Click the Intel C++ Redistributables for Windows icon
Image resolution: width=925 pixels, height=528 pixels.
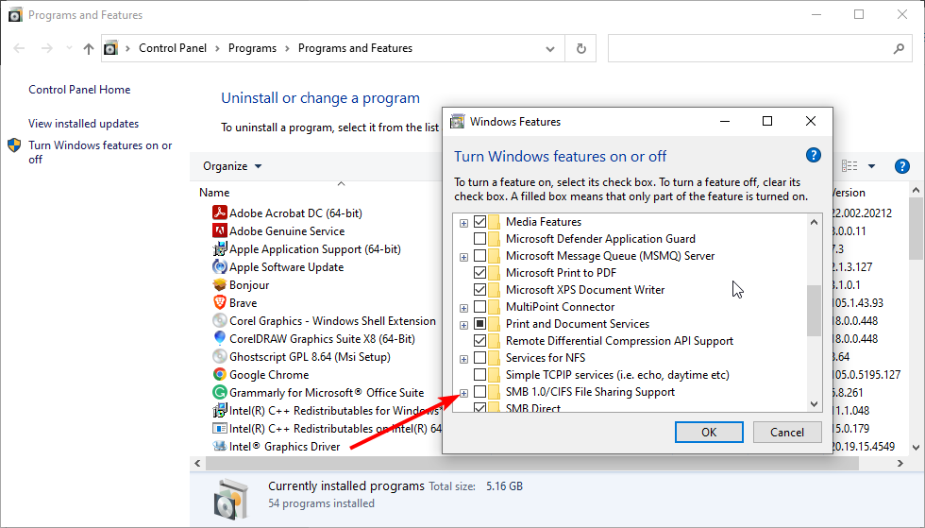point(219,410)
